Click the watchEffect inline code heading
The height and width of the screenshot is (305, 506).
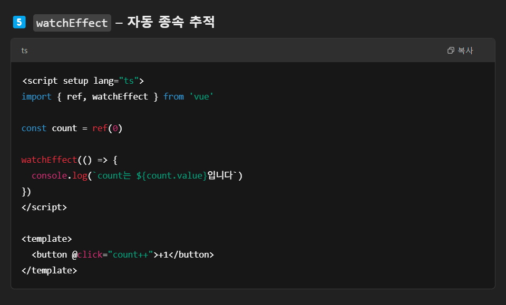click(x=72, y=23)
